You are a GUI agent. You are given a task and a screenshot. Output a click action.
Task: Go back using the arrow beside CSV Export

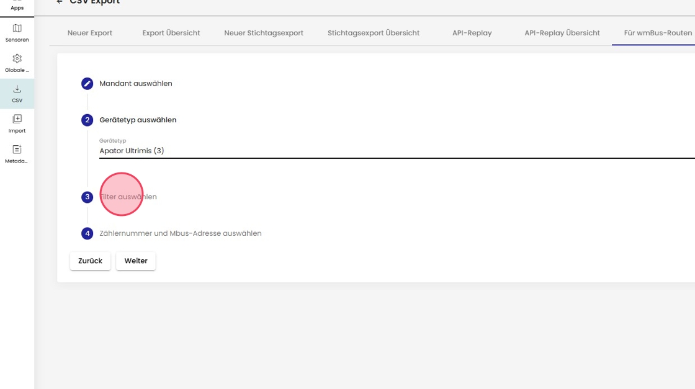coord(60,2)
